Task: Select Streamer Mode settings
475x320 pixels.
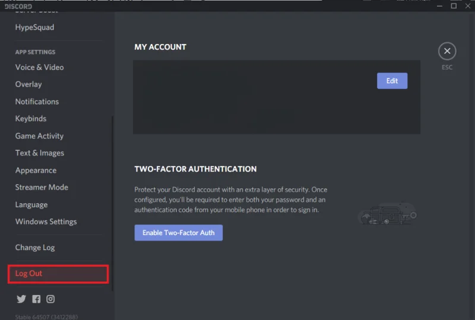Action: click(x=42, y=187)
